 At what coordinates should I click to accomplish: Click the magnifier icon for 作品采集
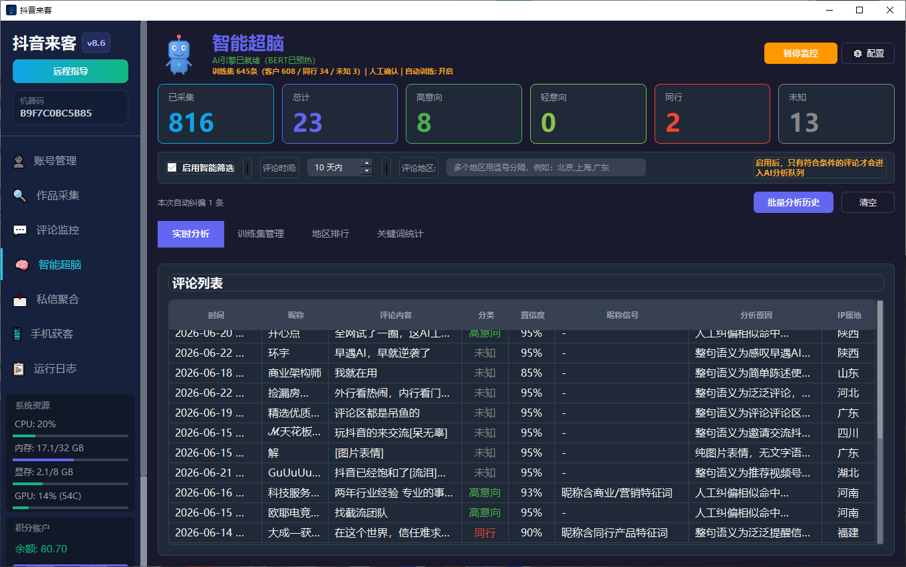20,196
